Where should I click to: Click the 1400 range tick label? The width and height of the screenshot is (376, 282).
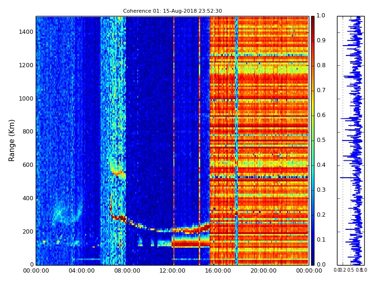click(26, 32)
